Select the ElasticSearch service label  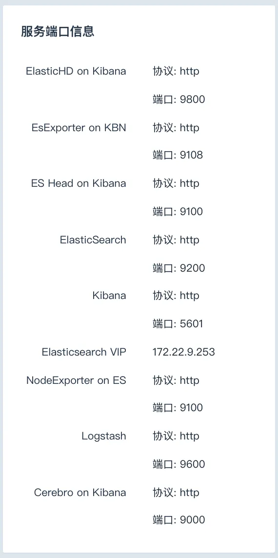pos(93,240)
